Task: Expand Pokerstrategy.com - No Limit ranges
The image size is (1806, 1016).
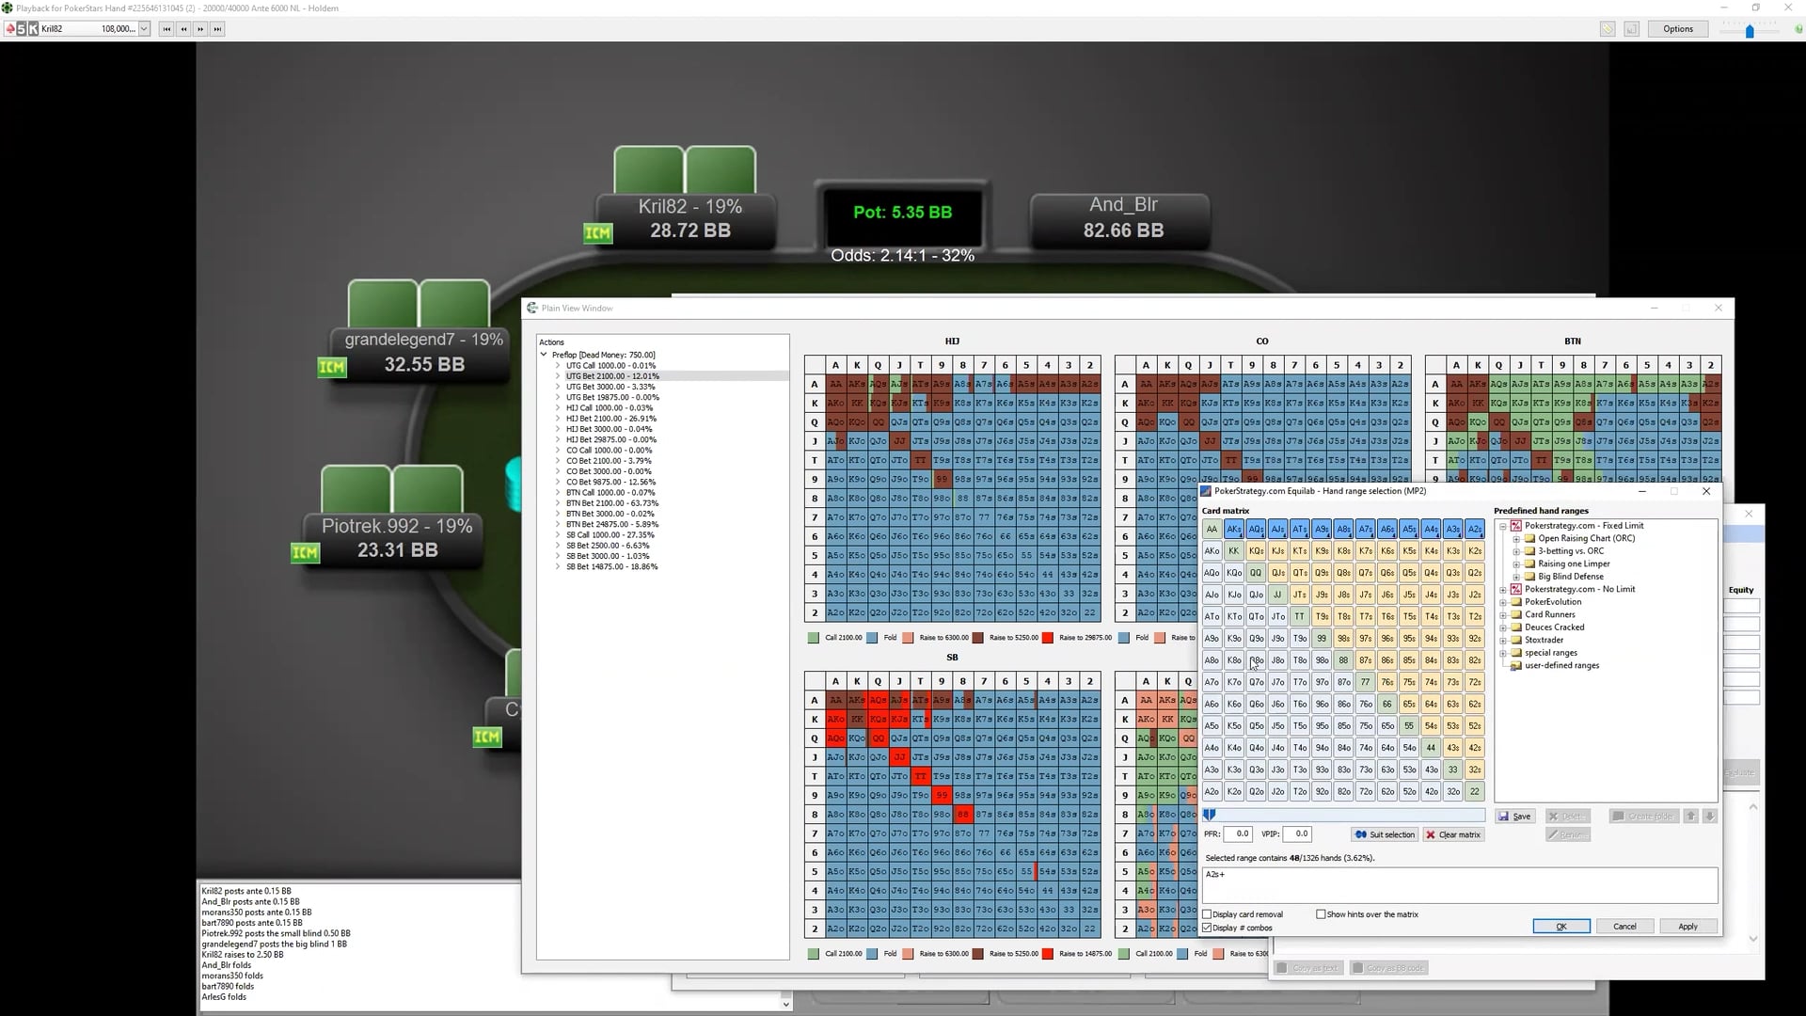Action: pyautogui.click(x=1503, y=590)
